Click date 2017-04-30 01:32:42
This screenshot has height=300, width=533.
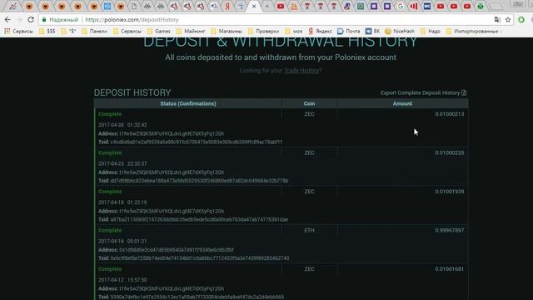(122, 125)
